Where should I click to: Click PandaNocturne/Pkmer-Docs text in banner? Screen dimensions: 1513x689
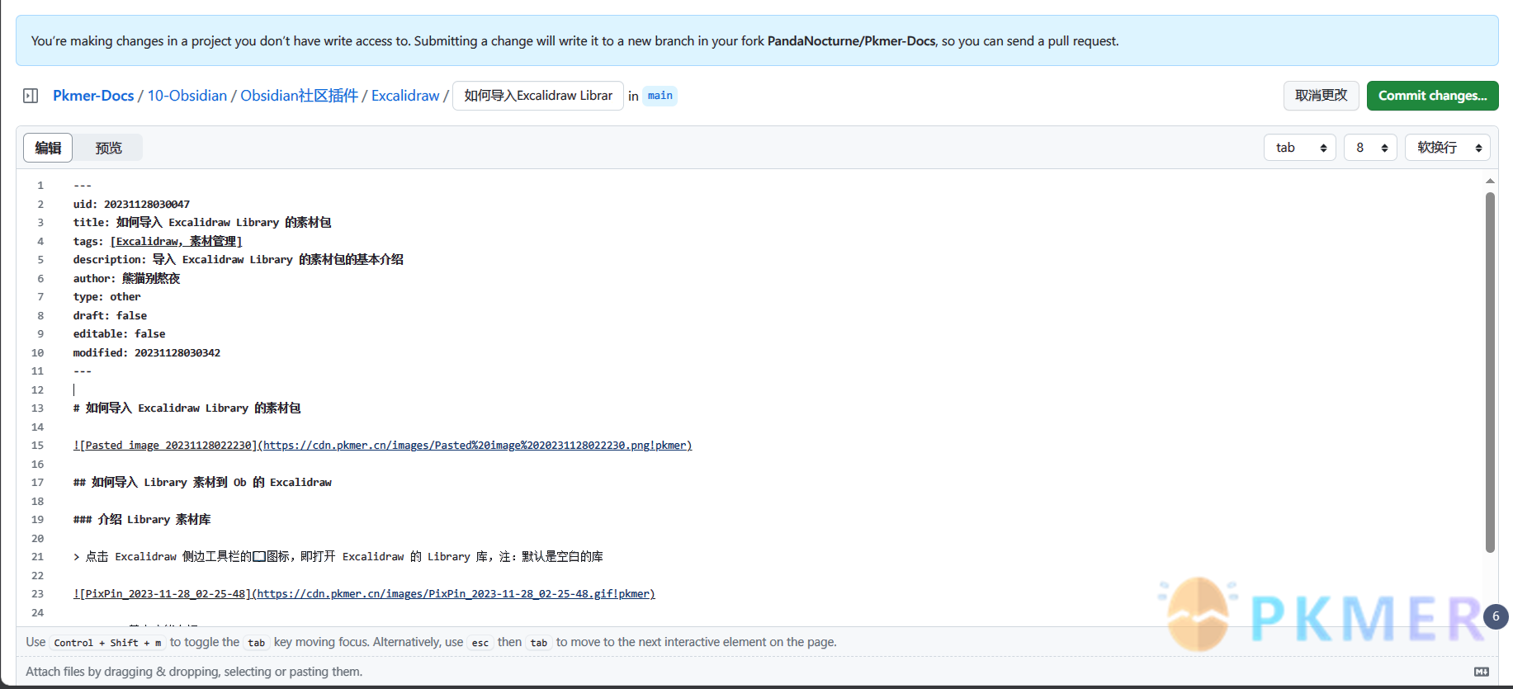(851, 40)
